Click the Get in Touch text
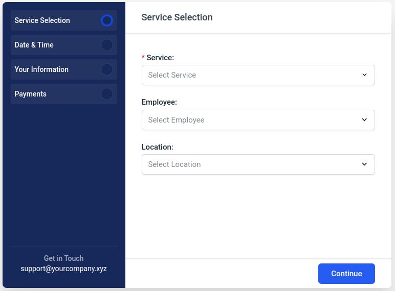The height and width of the screenshot is (291, 395). tap(64, 258)
